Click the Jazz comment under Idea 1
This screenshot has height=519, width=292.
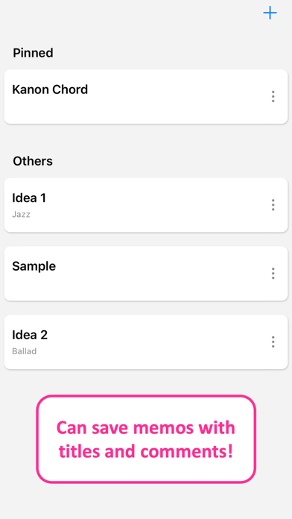pos(21,215)
